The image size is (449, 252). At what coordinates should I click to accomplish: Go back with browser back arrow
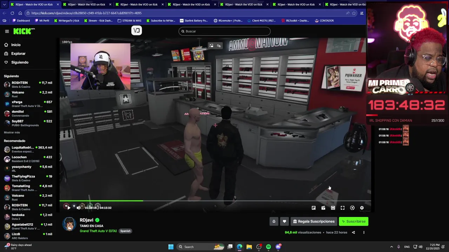pos(4,13)
